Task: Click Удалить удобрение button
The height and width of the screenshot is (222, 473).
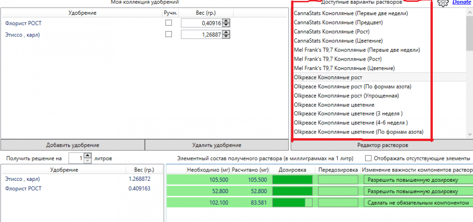Action: click(x=217, y=145)
